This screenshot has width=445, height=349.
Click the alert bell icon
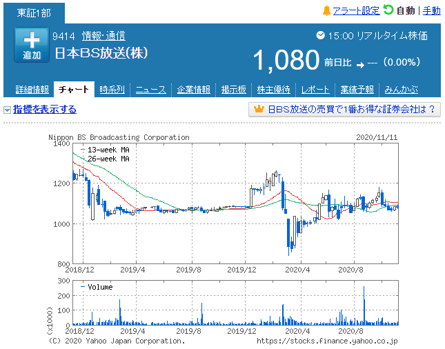tap(326, 11)
